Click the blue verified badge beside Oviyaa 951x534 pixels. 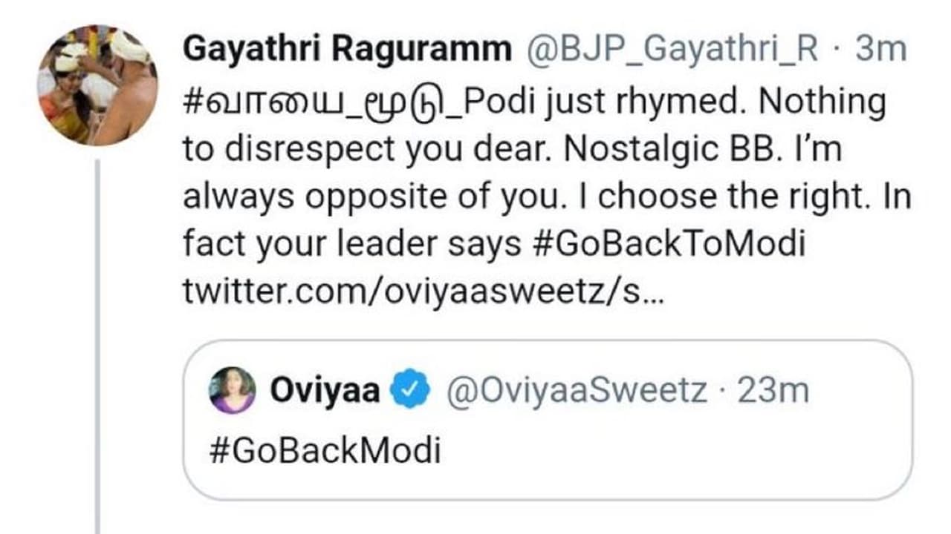[x=410, y=390]
